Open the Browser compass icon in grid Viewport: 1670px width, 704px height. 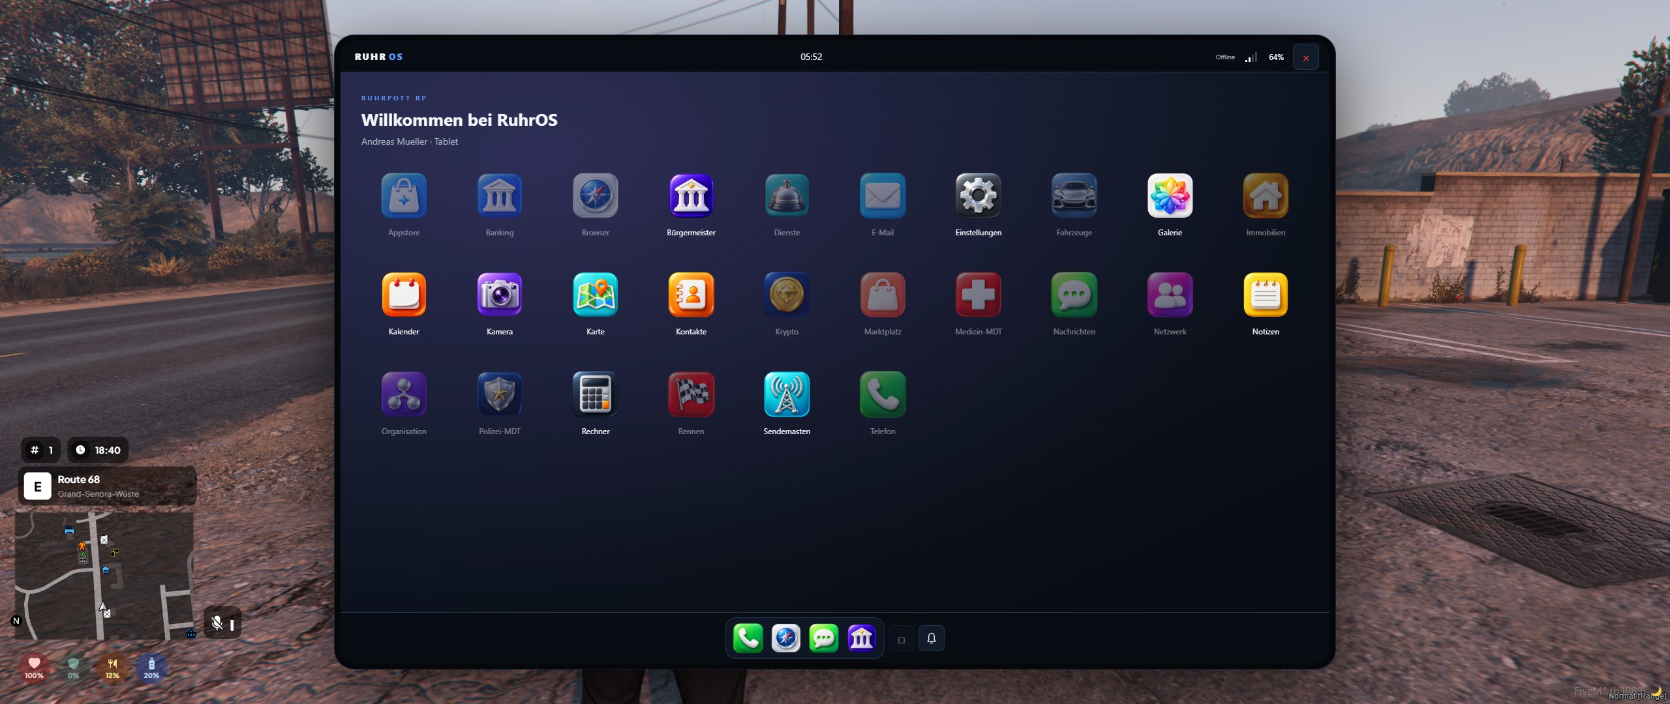596,196
